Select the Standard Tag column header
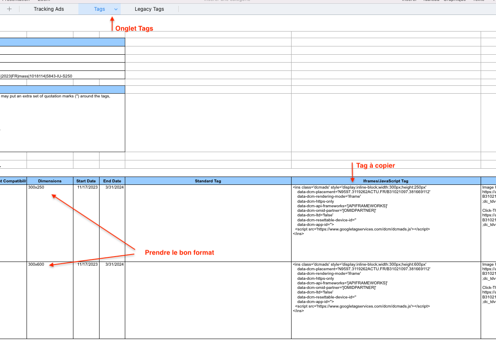The height and width of the screenshot is (349, 496). click(x=208, y=181)
